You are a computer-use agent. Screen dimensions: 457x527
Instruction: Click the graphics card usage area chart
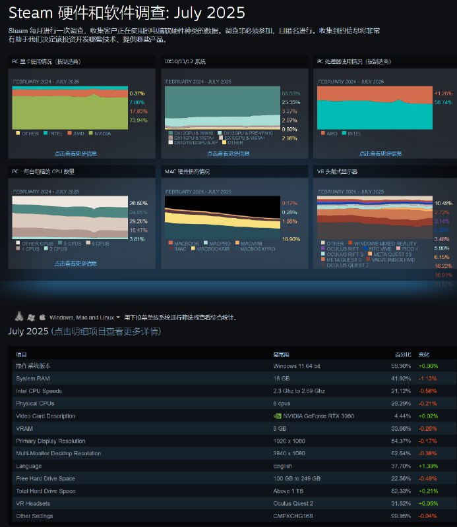[70, 108]
